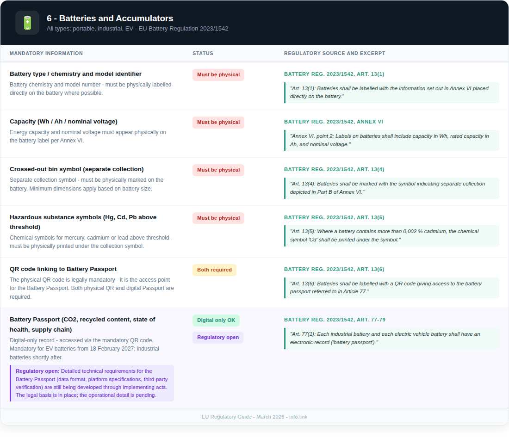
Task: Click the purple 'Regulatory open' badge
Action: pos(218,338)
